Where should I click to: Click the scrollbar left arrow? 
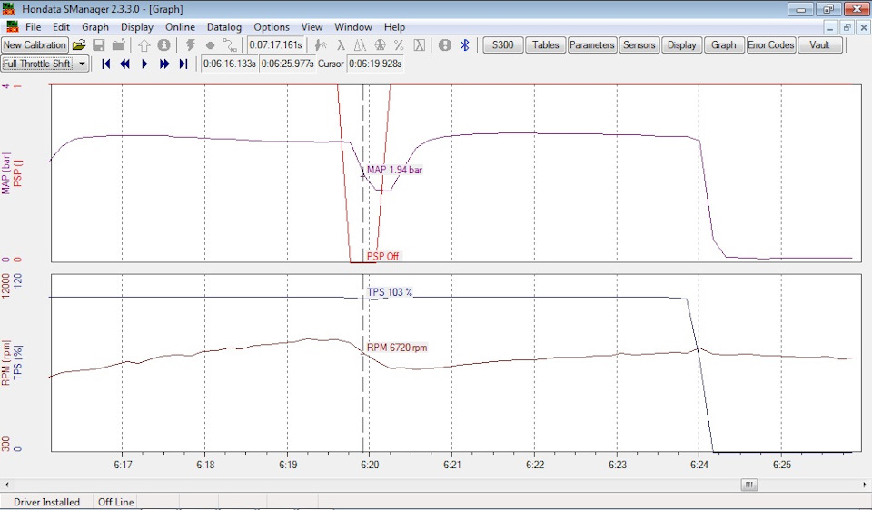(x=6, y=485)
